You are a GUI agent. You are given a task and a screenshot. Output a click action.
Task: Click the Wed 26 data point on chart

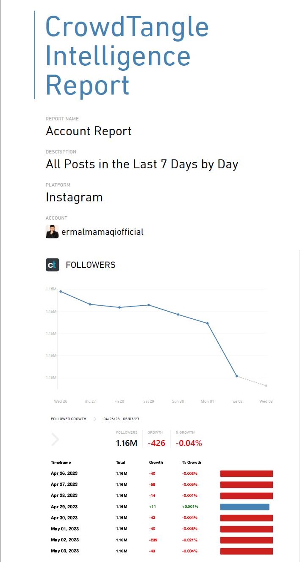(61, 292)
